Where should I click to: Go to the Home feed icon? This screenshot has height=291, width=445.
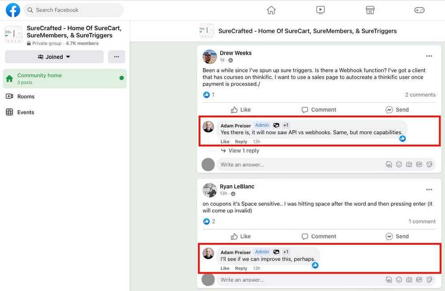click(271, 10)
